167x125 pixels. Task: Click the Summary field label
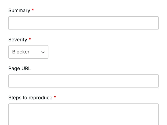click(x=19, y=10)
